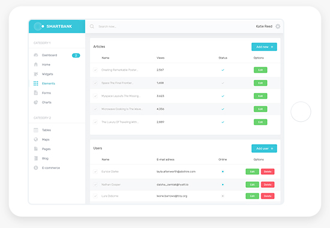
Task: Click the Add user button
Action: point(264,148)
